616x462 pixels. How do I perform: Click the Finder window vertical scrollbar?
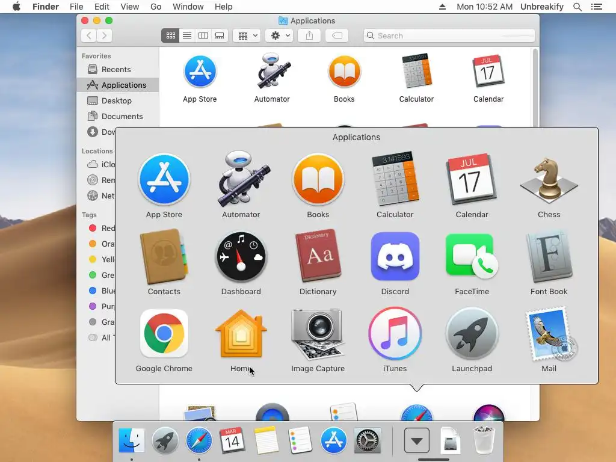535,87
